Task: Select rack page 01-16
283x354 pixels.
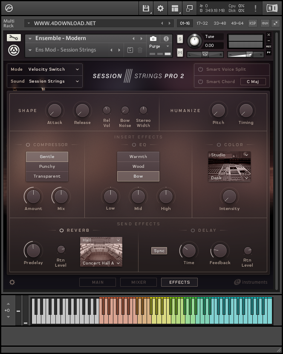Action: click(185, 23)
